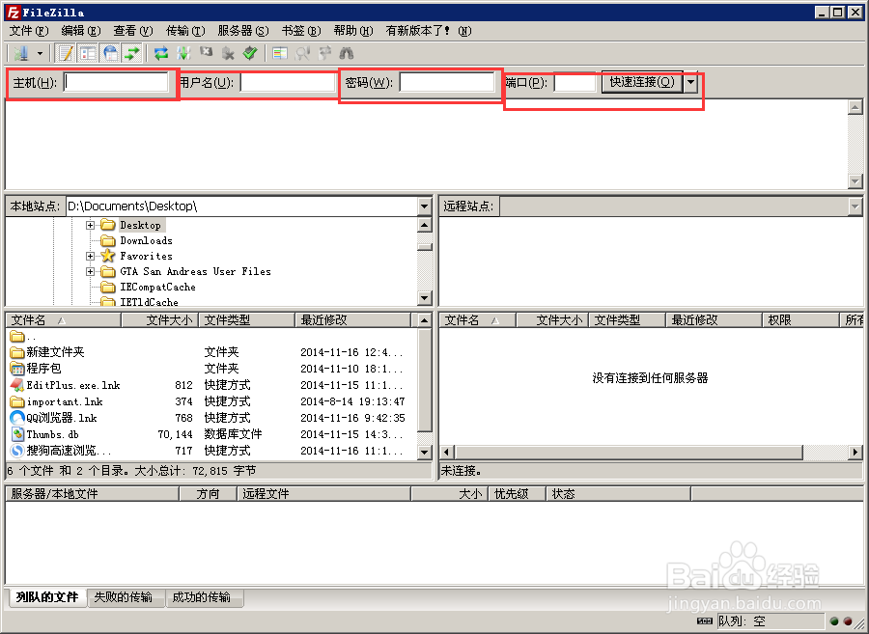Click the 用户名(U) username field
869x634 pixels.
tap(288, 82)
